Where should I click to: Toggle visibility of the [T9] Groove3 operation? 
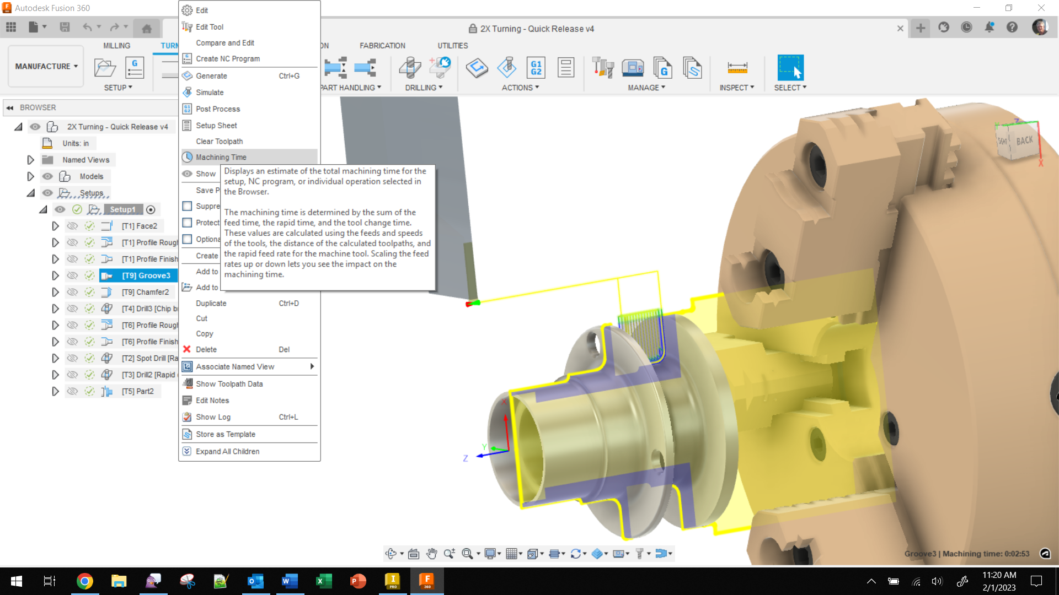tap(73, 275)
